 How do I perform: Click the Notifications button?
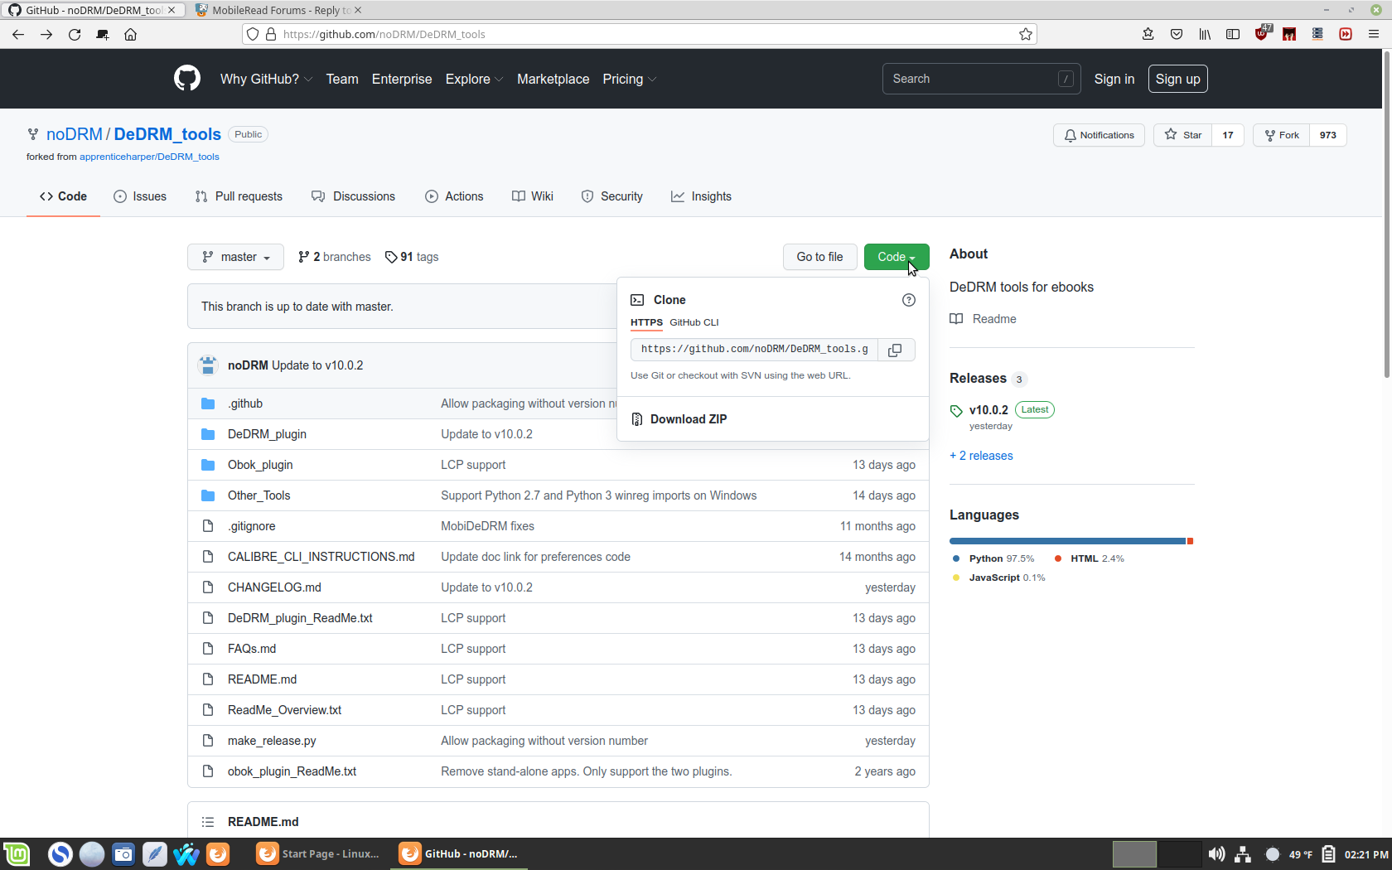(x=1100, y=135)
